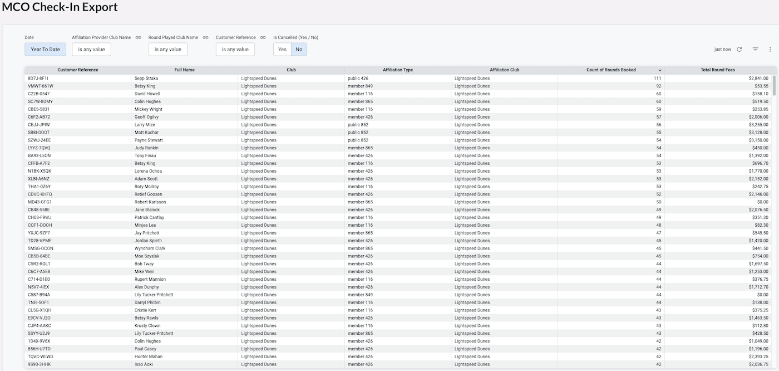Screen dimensions: 779x371
Task: Select the name Darryl Philbin
Action: click(x=147, y=302)
